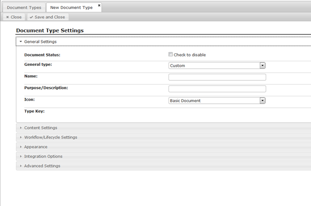Click the triangle beside Advanced Settings
This screenshot has height=206, width=311.
(20, 166)
